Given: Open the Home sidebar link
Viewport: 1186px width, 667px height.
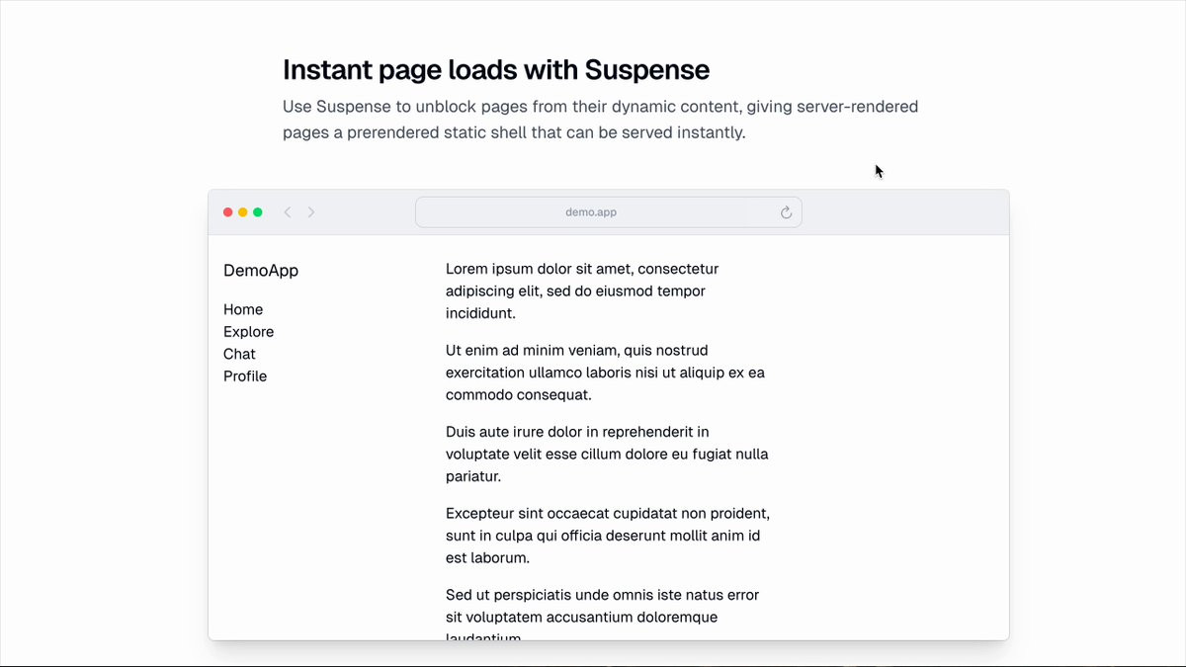Looking at the screenshot, I should [243, 309].
